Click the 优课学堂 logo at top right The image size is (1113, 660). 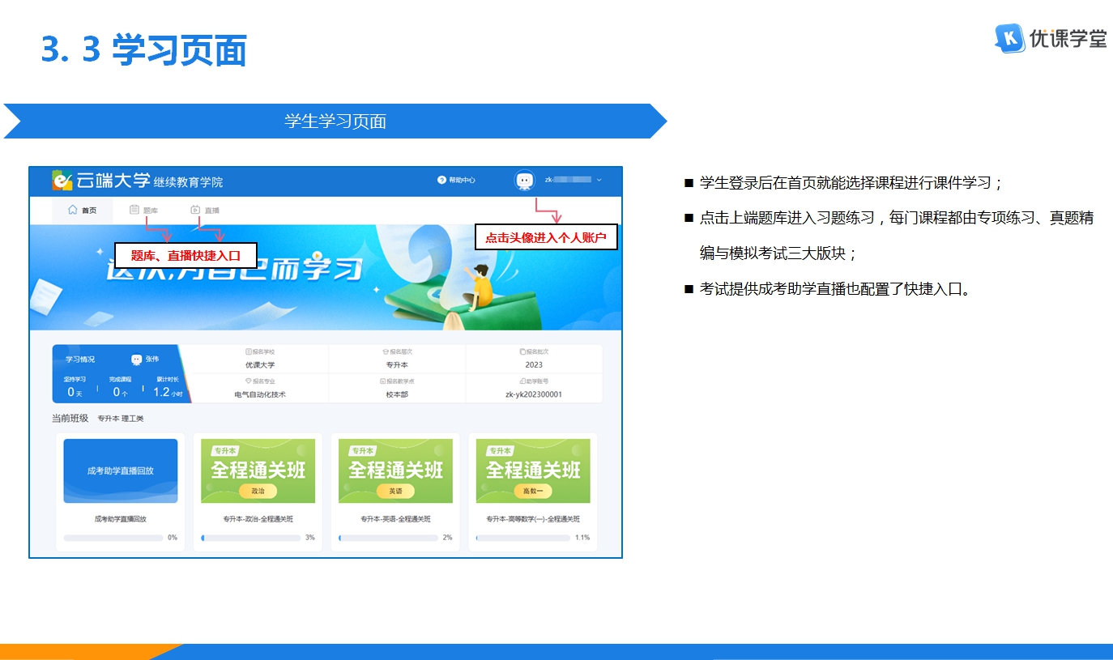pos(1009,38)
